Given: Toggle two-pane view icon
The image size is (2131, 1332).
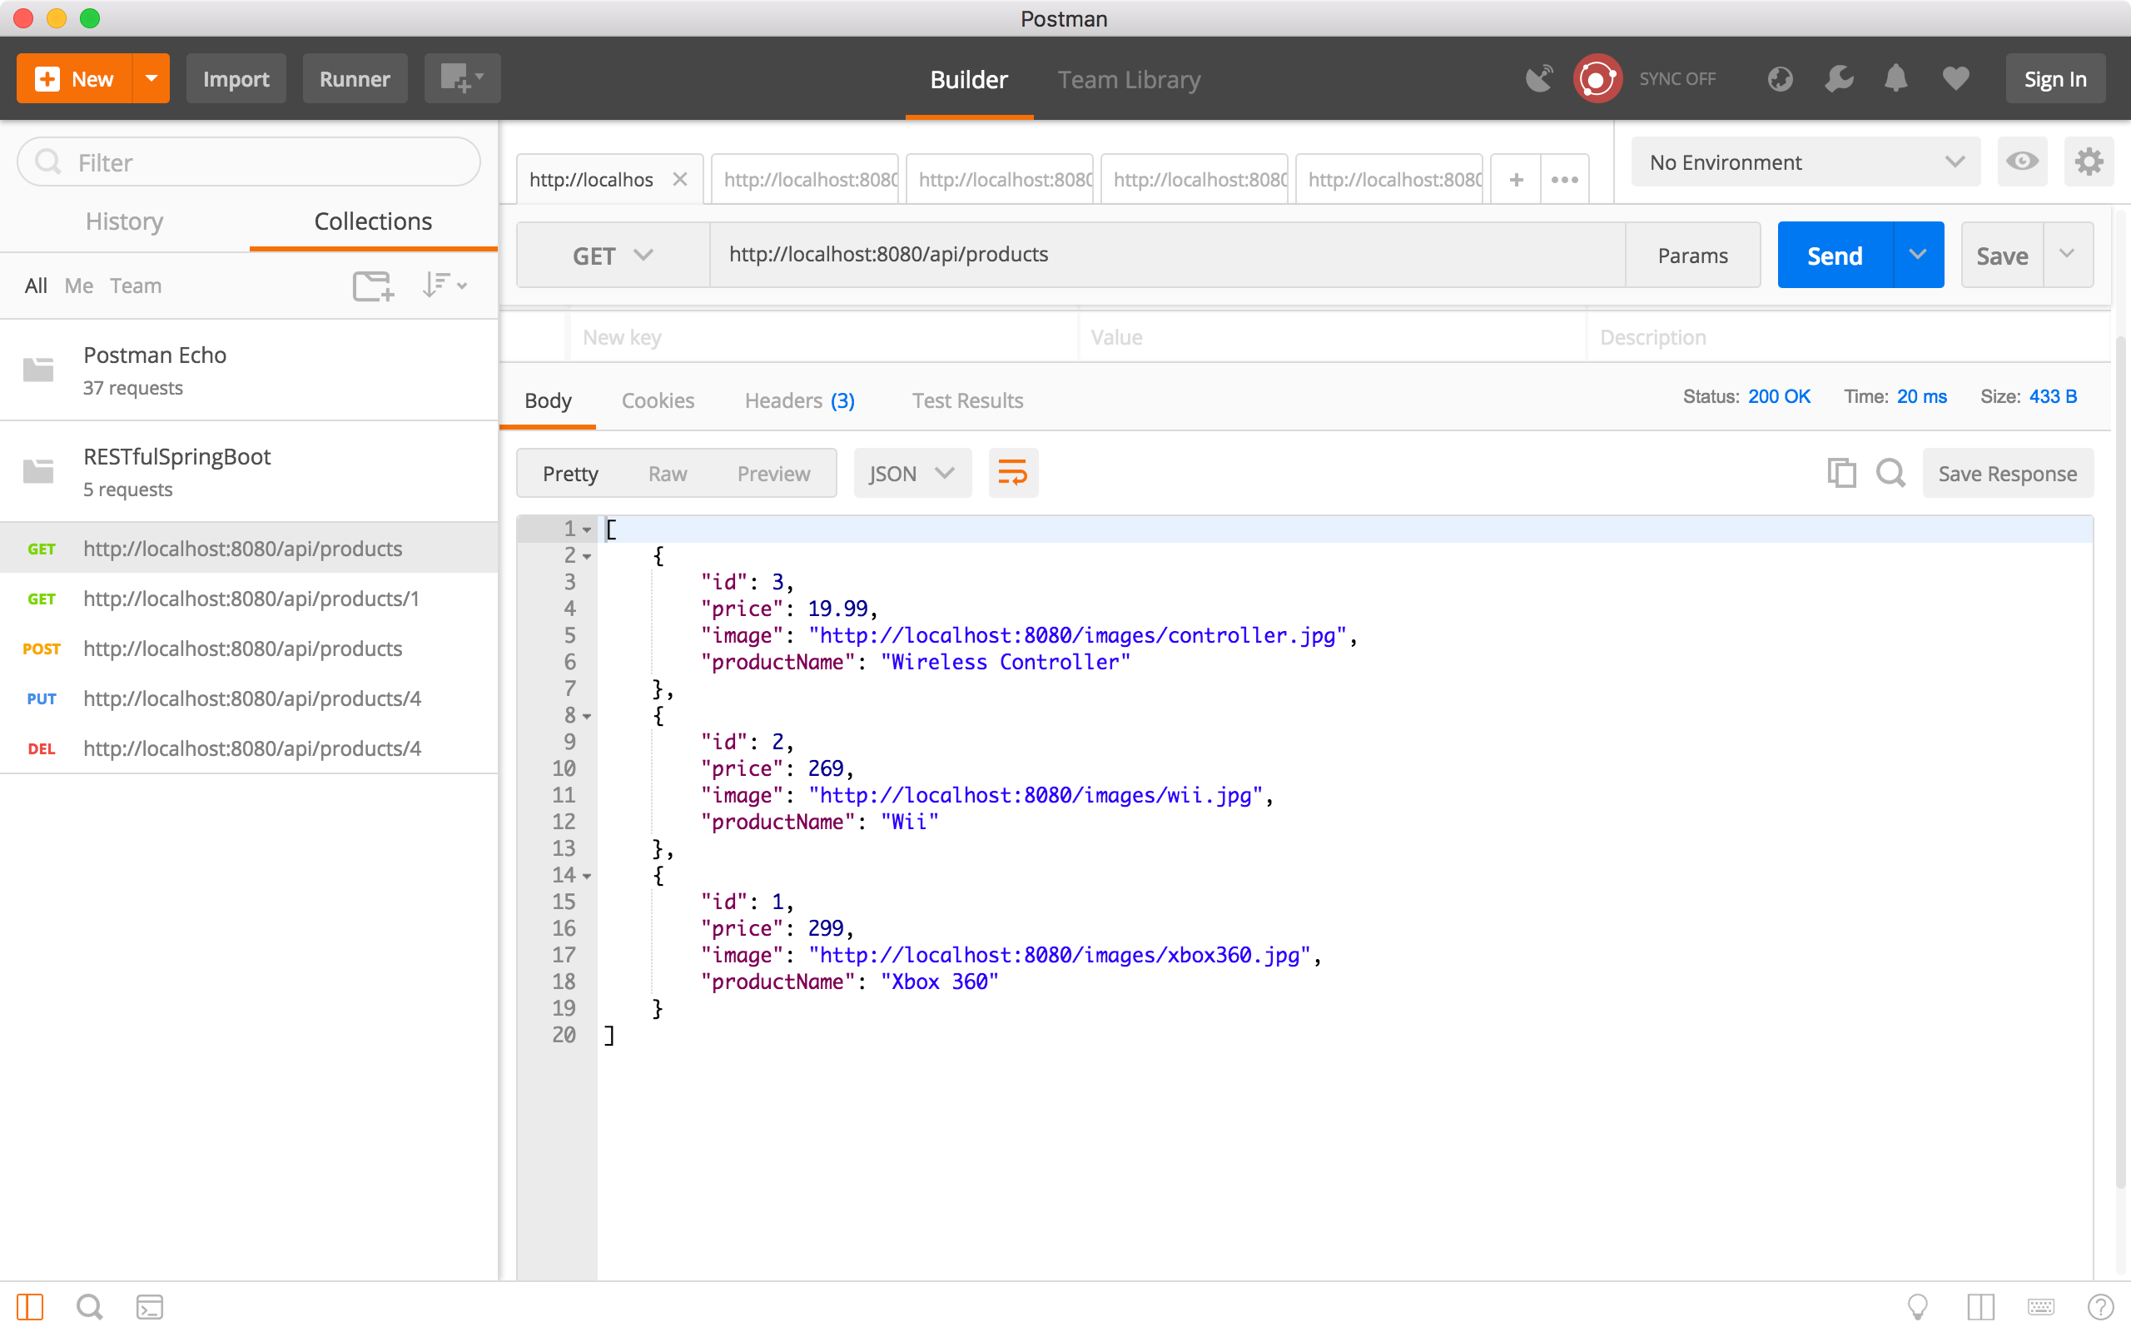Looking at the screenshot, I should click(1980, 1306).
